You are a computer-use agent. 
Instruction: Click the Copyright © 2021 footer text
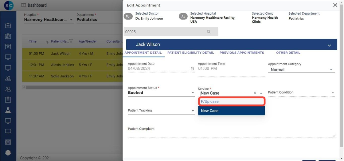[35, 158]
